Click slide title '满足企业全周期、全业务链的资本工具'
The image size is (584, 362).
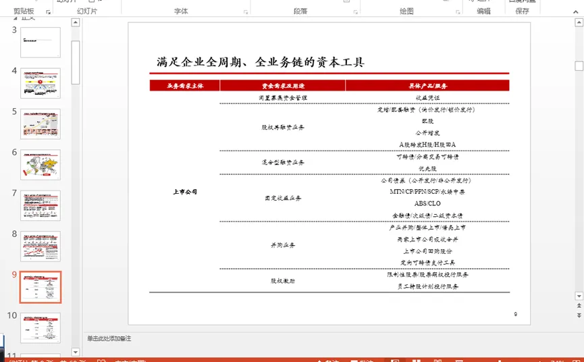tap(261, 62)
